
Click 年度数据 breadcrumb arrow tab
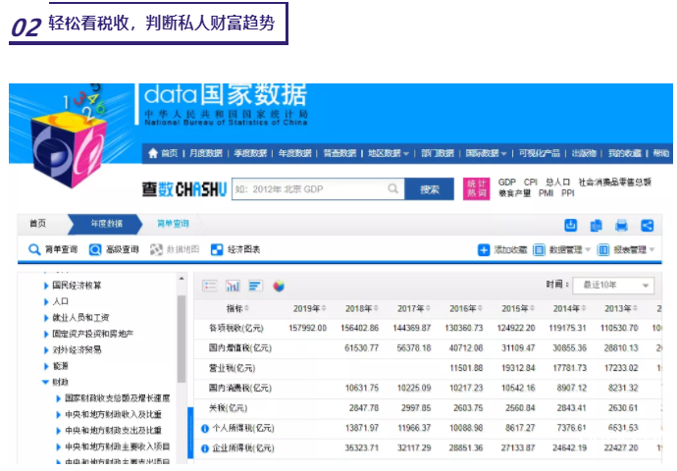(106, 224)
